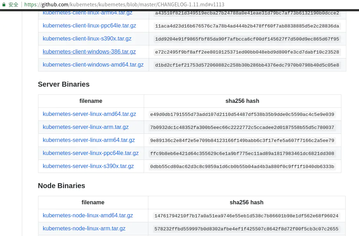This screenshot has height=236, width=359.
Task: Open kubernetes-server-linux-amd64.tar.gz link
Action: click(x=89, y=114)
